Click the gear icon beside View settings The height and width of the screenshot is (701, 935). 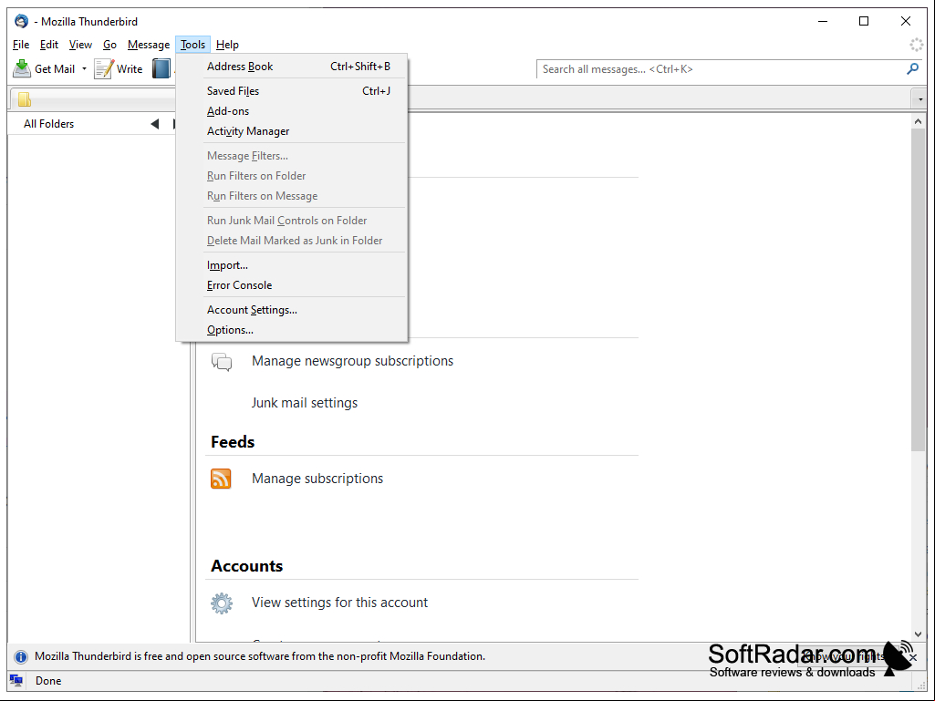point(222,603)
